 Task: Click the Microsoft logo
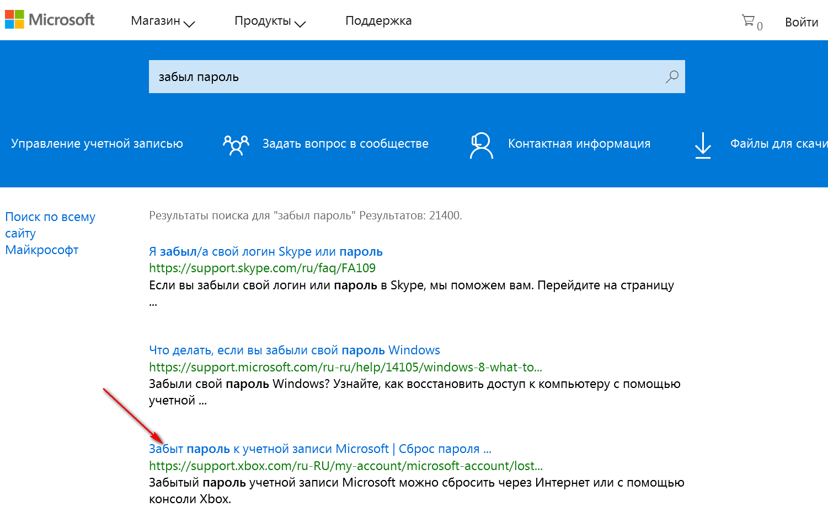pos(50,20)
